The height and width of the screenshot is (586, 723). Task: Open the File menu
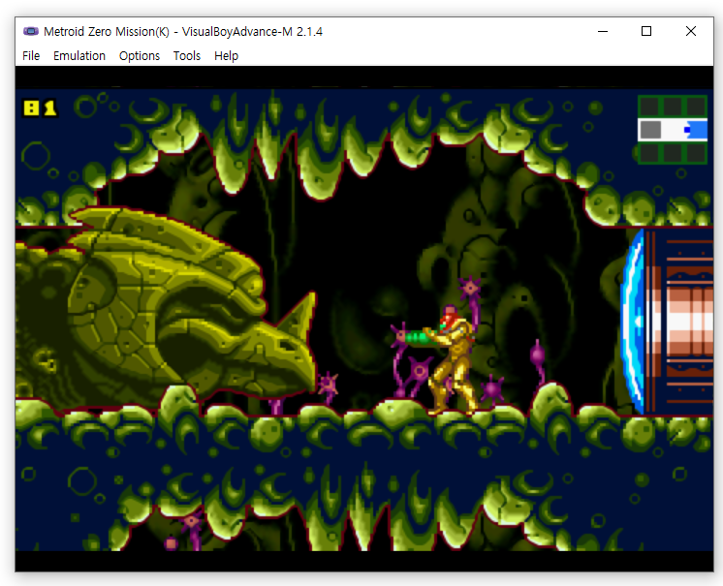[31, 56]
